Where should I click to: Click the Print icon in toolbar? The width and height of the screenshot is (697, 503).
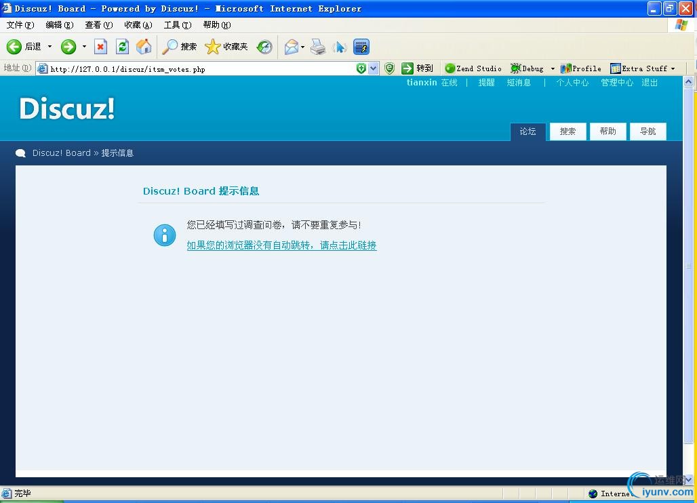(x=318, y=47)
